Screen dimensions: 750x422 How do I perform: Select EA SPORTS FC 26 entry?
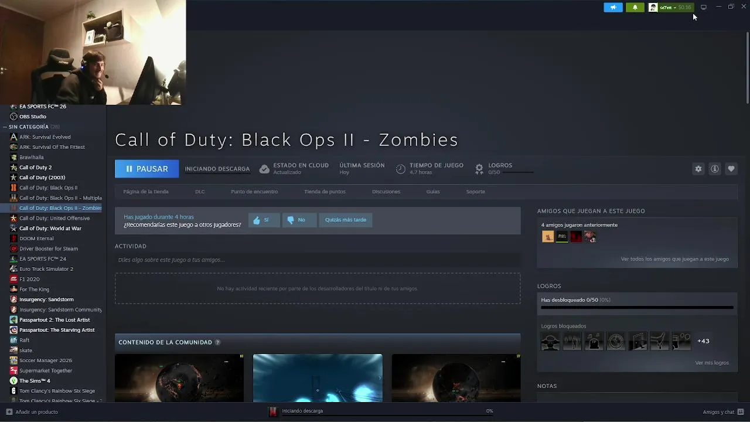pyautogui.click(x=43, y=107)
